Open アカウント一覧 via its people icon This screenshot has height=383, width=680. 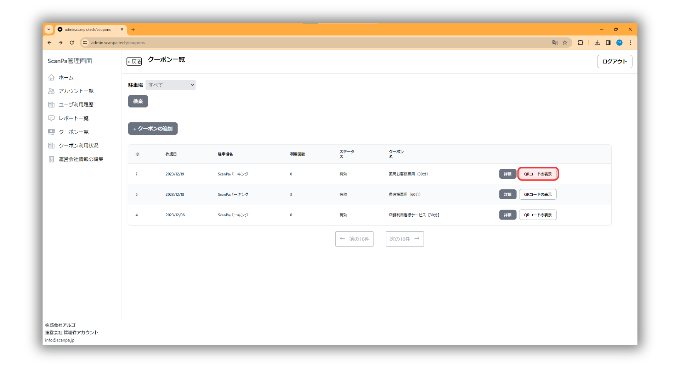(x=51, y=91)
